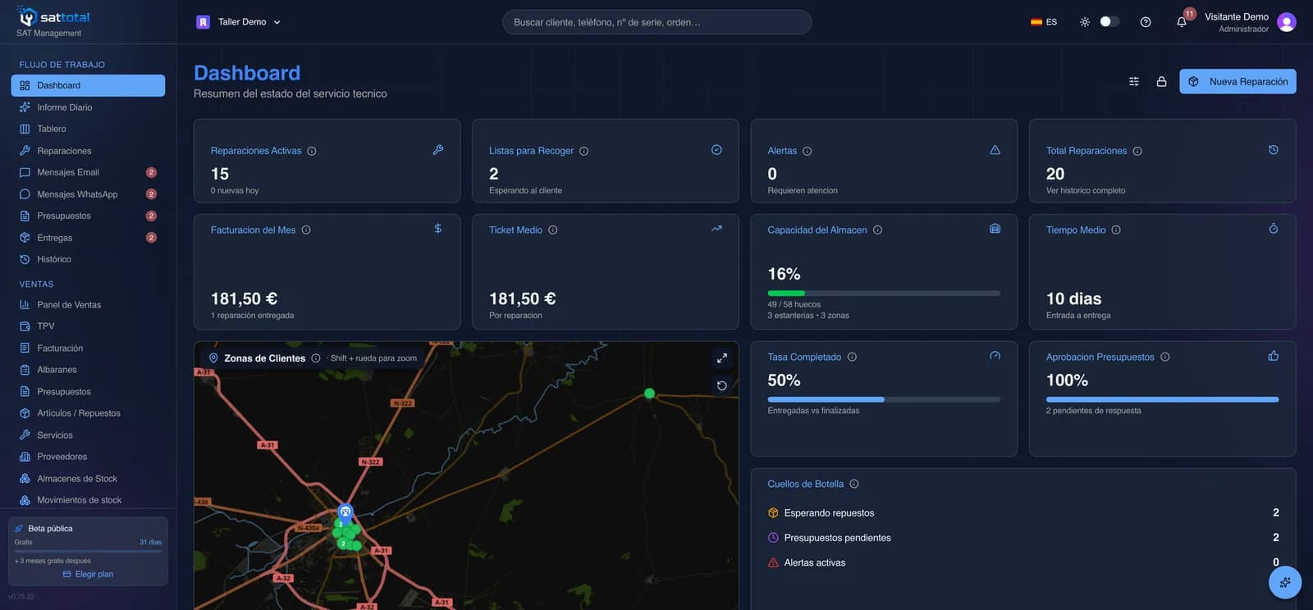Expand the Zonas de Clientes map fullscreen
Screen dimensions: 1313x610
point(722,358)
